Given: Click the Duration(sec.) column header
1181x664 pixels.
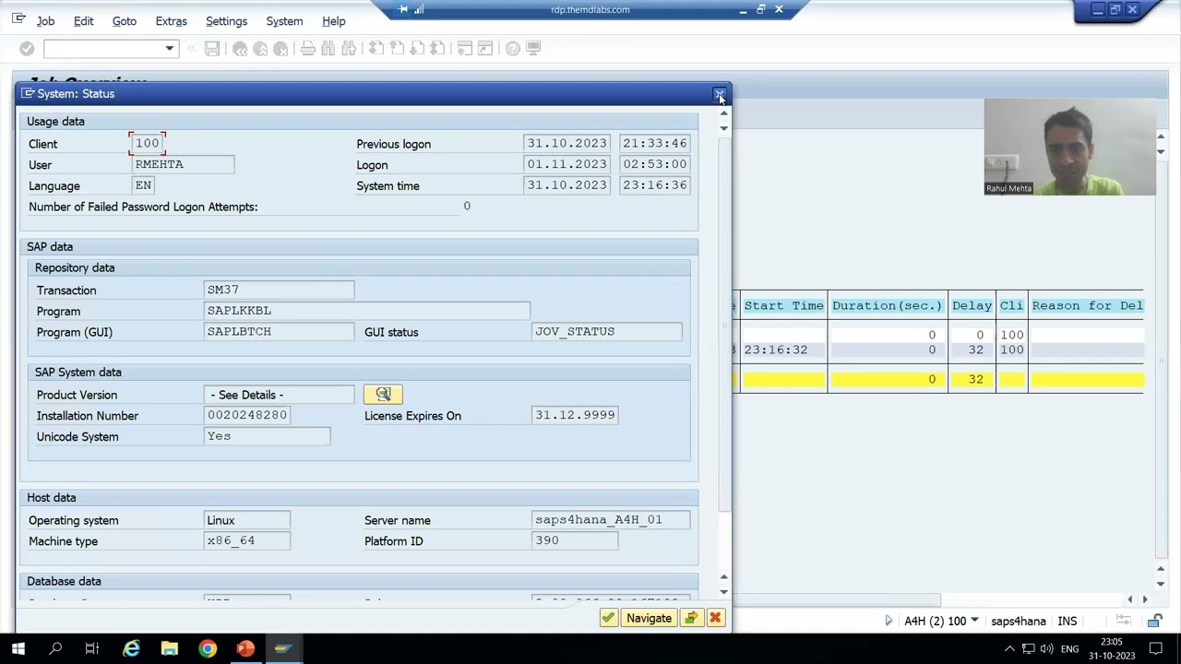Looking at the screenshot, I should 888,305.
